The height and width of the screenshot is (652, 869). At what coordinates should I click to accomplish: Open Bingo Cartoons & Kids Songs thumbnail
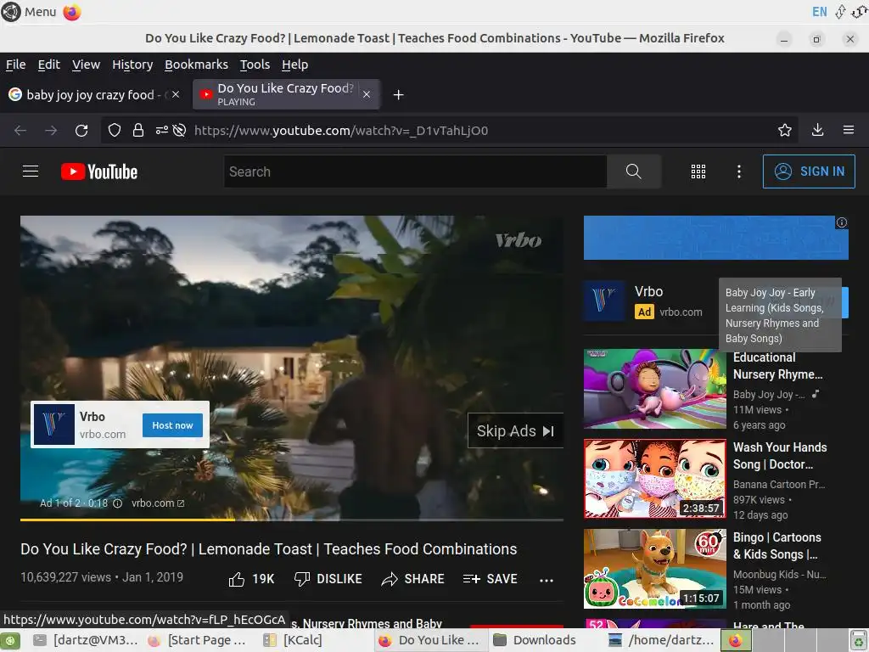click(654, 568)
